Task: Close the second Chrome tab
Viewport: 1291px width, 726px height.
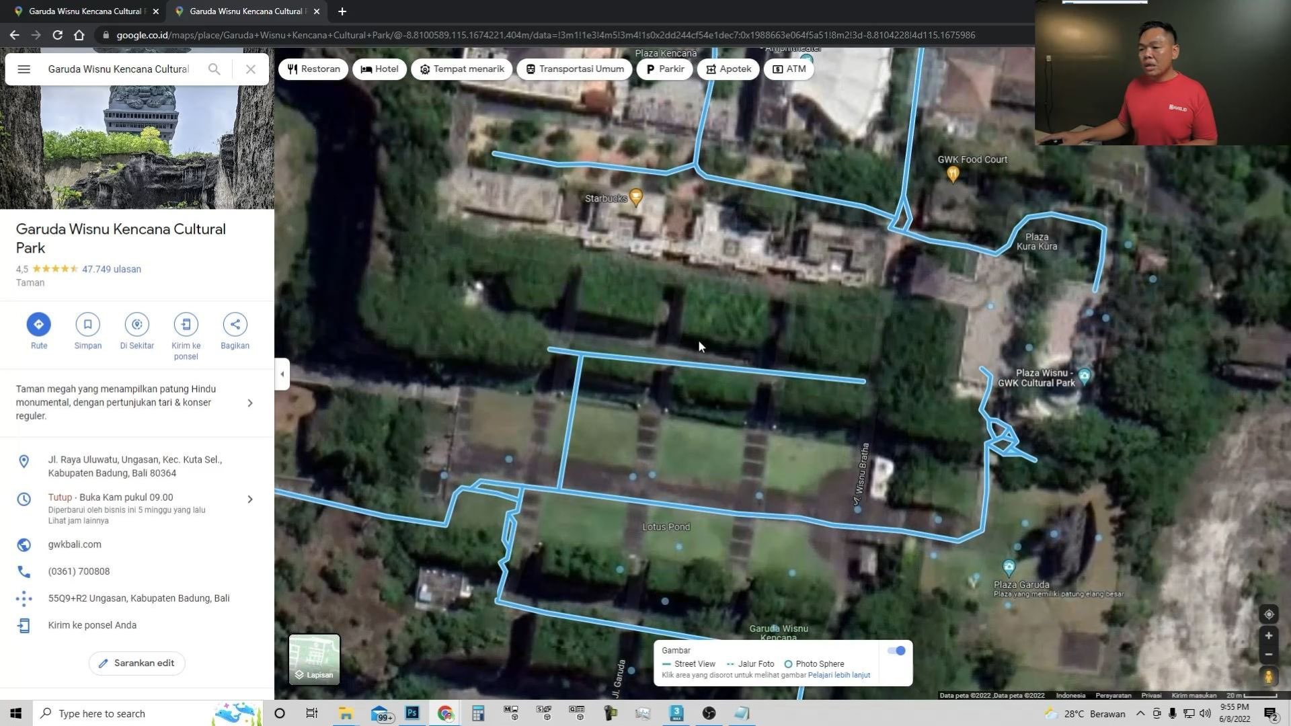Action: 317,11
